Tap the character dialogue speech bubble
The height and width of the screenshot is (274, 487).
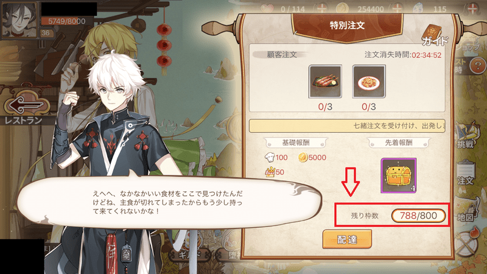coord(169,202)
